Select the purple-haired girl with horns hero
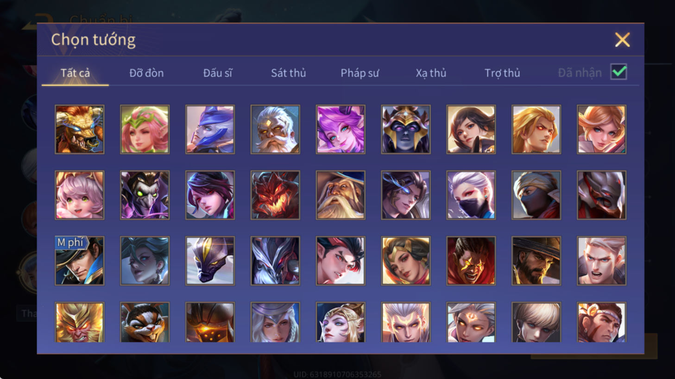This screenshot has width=675, height=379. pyautogui.click(x=341, y=129)
